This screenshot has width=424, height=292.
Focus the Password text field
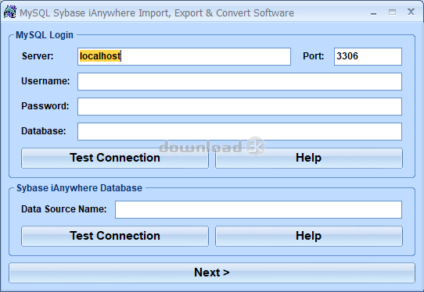point(239,106)
